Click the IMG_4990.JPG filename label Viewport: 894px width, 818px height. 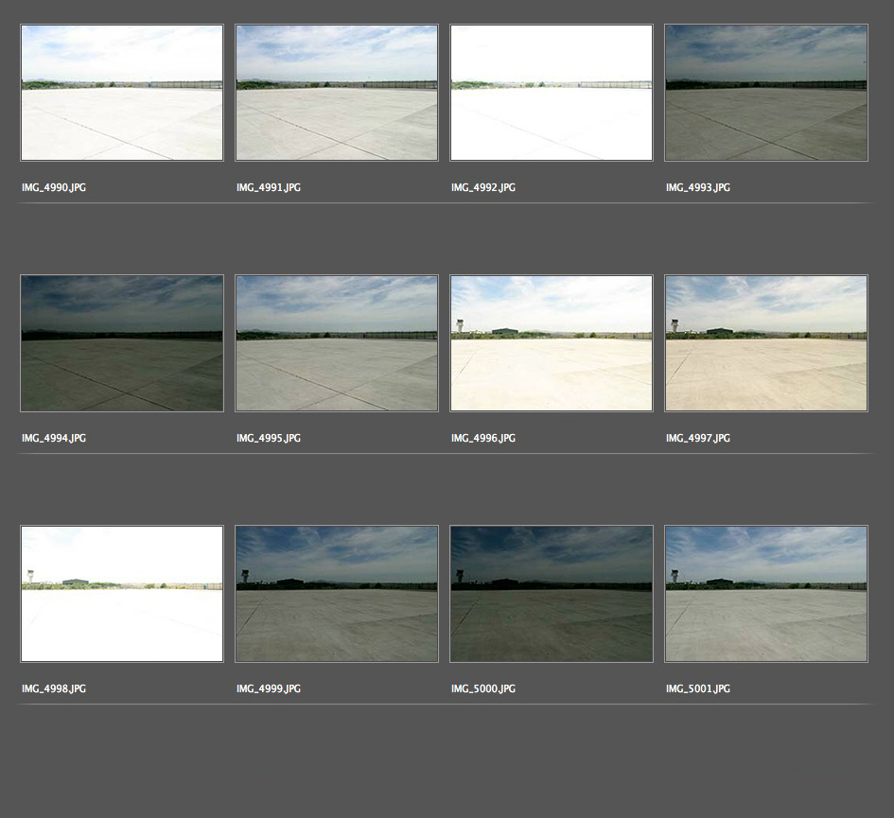pyautogui.click(x=54, y=187)
